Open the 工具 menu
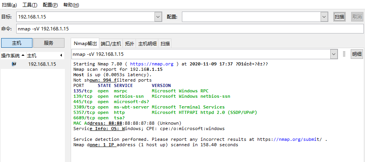This screenshot has width=365, height=162. coord(30,5)
